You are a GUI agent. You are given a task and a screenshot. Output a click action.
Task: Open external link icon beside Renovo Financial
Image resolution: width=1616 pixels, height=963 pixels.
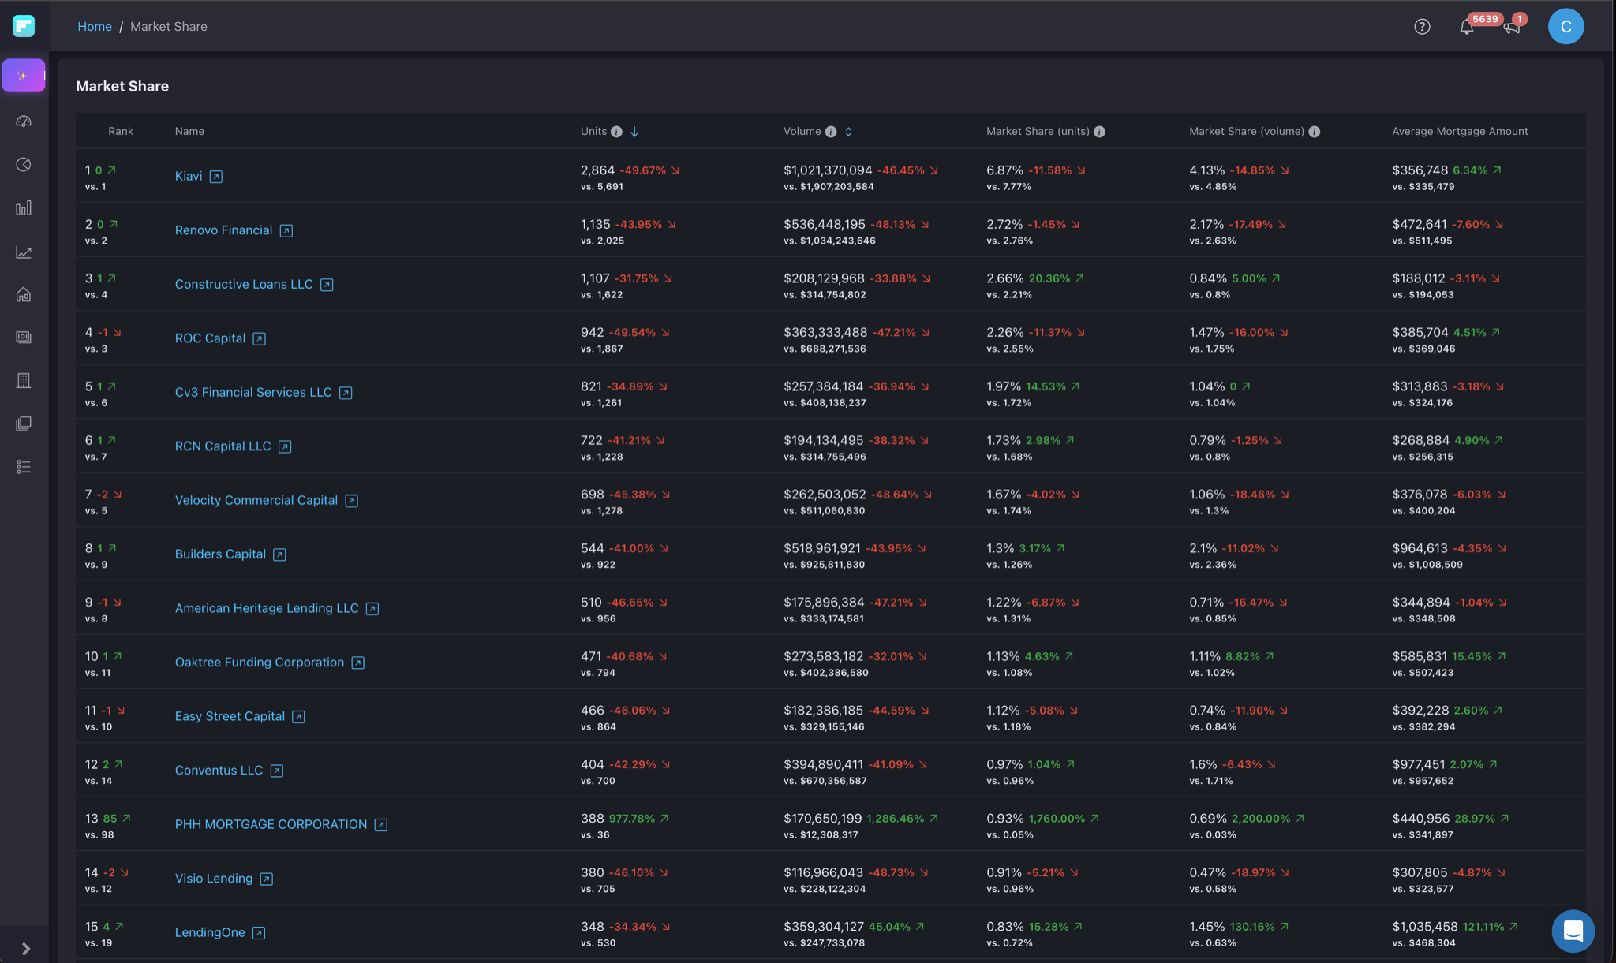tap(286, 231)
